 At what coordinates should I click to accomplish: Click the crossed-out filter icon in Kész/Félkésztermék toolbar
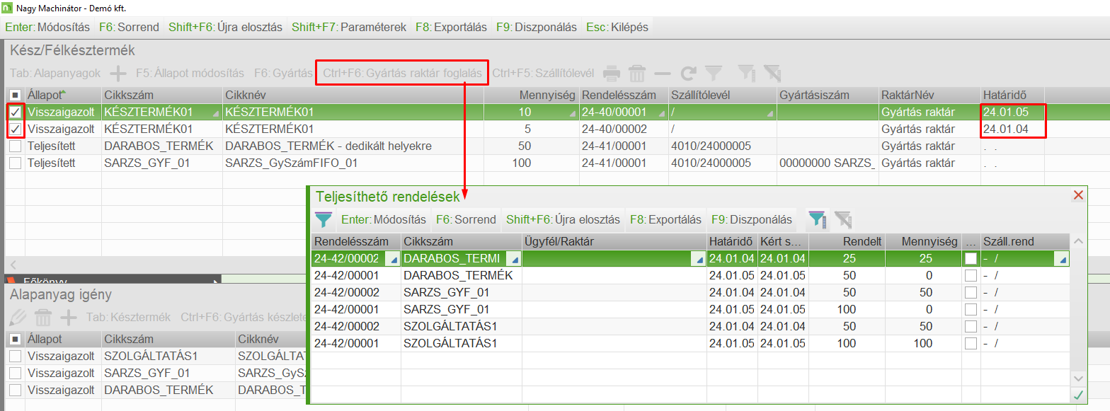772,73
